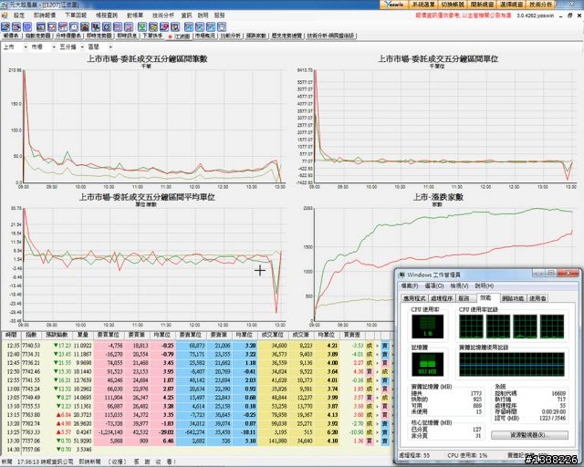Screen dimensions: 584x467
Task: Open the 上市 market dropdown
Action: (x=15, y=47)
